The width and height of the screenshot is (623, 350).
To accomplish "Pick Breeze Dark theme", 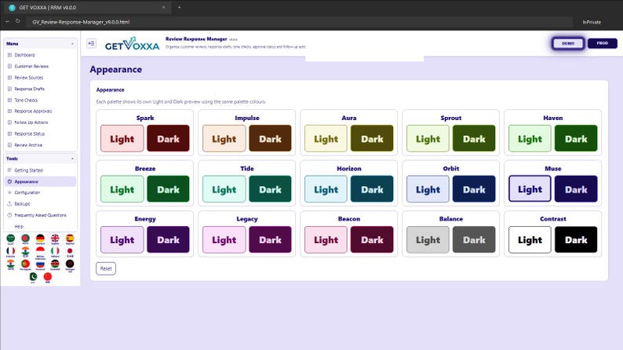I will (168, 188).
